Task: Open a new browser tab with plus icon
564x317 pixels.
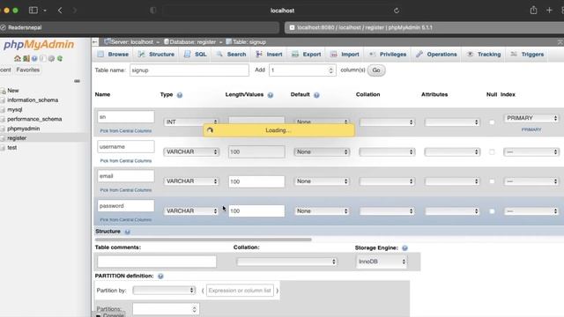Action: (x=549, y=10)
